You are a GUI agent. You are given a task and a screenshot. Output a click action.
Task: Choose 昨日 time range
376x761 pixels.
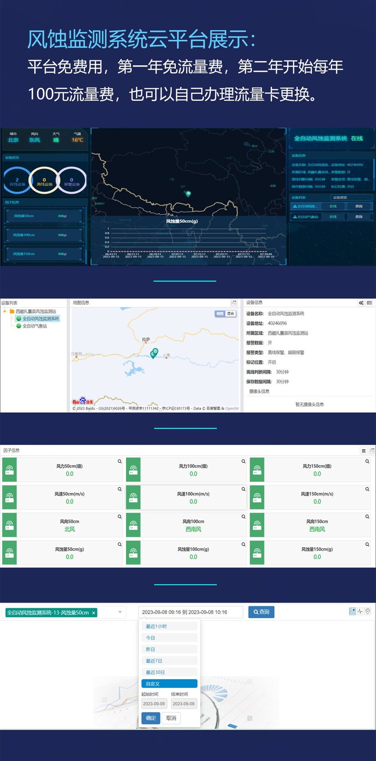pos(169,649)
